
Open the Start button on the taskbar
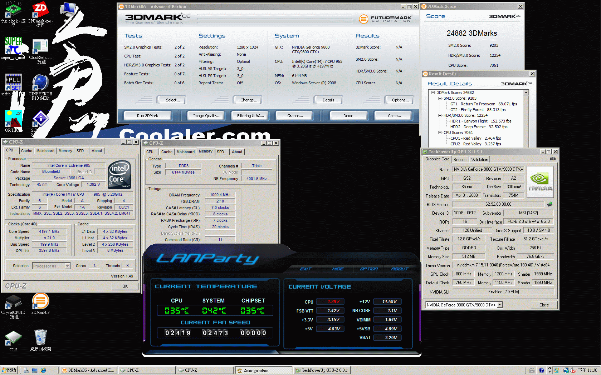(9, 370)
